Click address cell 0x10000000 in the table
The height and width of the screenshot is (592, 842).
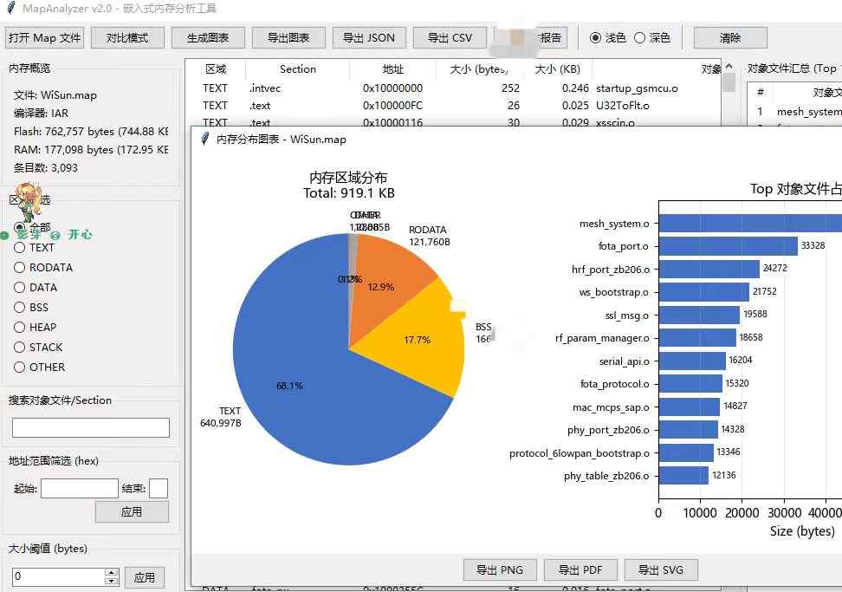click(x=392, y=88)
